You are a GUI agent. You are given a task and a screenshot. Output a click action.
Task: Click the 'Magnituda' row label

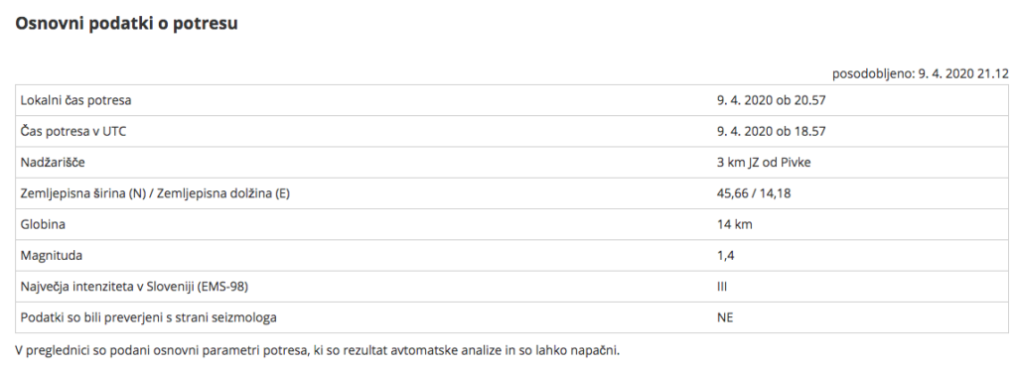point(52,256)
